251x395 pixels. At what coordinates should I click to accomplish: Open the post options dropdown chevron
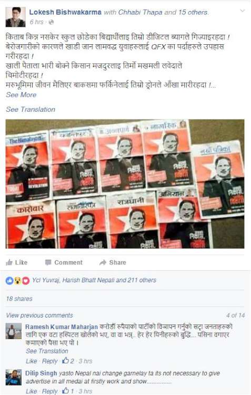(242, 11)
